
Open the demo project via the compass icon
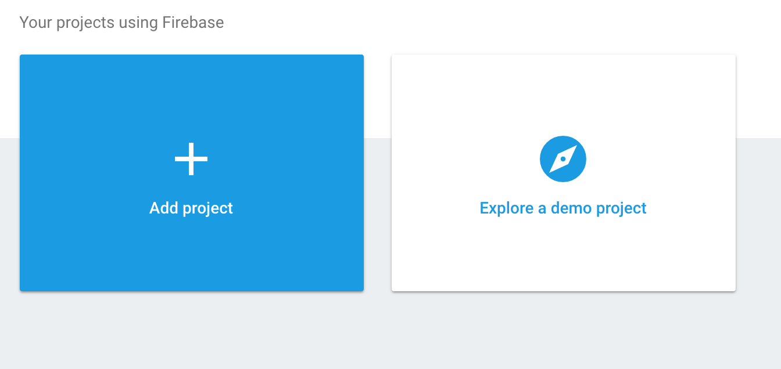coord(563,159)
